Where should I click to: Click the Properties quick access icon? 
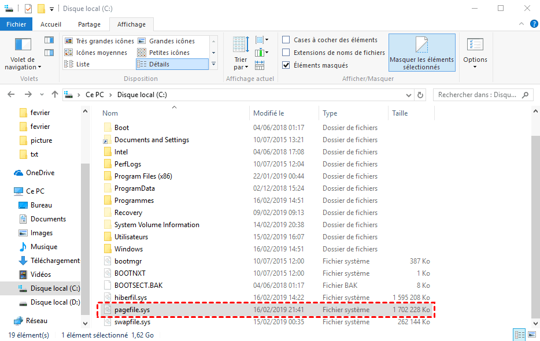pyautogui.click(x=28, y=9)
